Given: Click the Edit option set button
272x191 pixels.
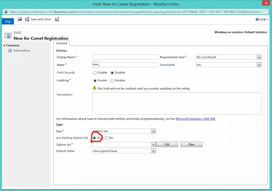Looking at the screenshot, I should [x=167, y=144].
